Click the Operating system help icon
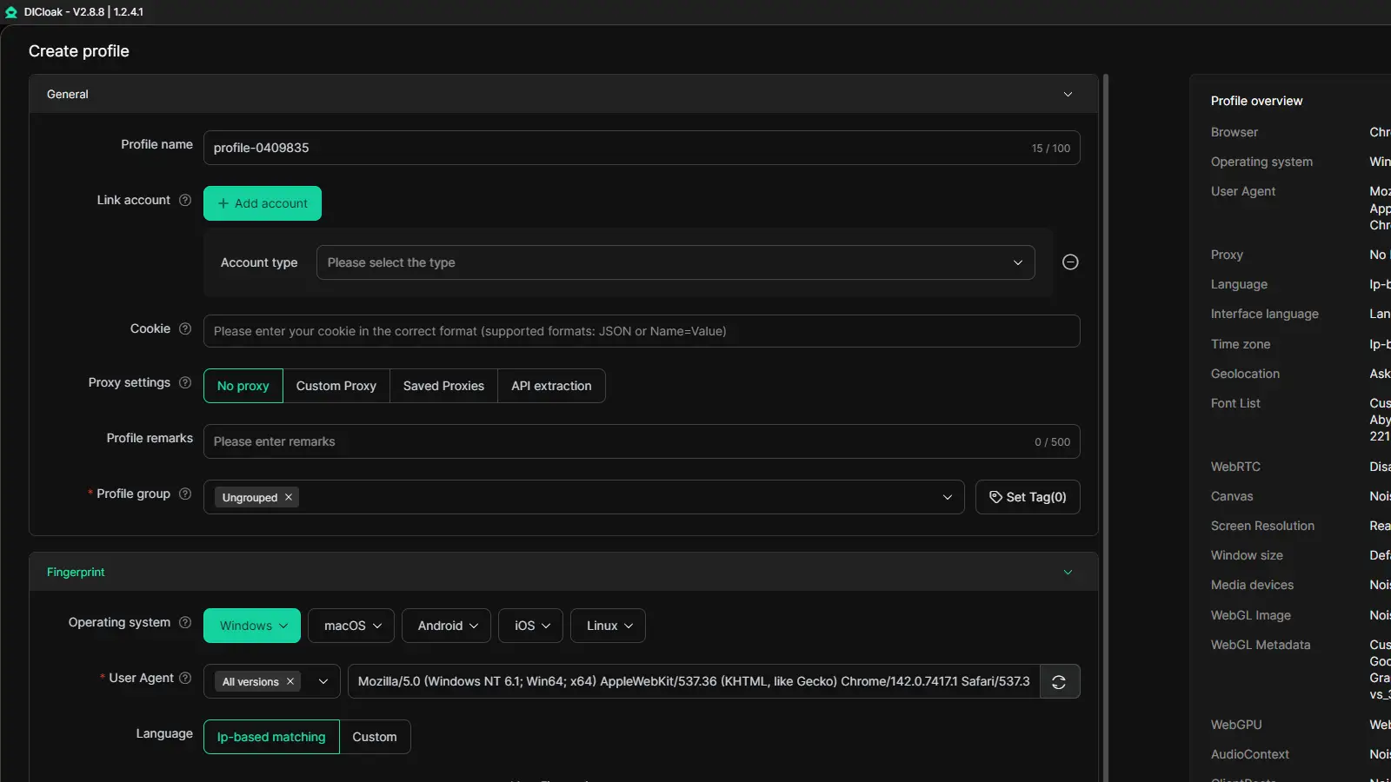Viewport: 1391px width, 782px height. (185, 622)
